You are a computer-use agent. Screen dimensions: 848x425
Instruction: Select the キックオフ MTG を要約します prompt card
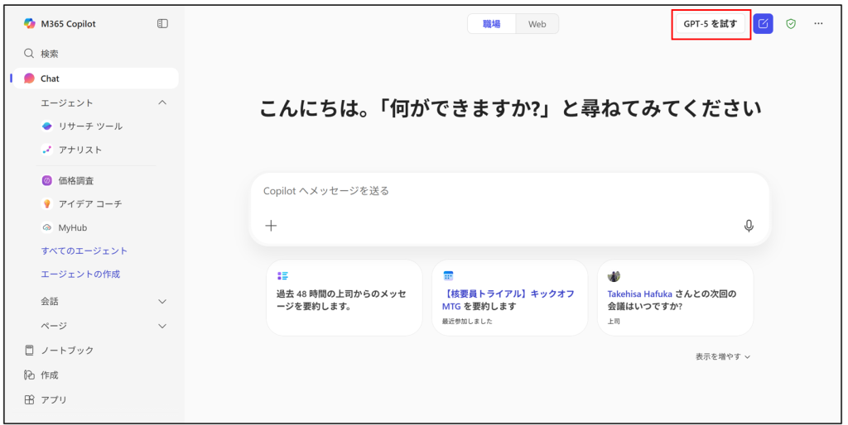509,298
